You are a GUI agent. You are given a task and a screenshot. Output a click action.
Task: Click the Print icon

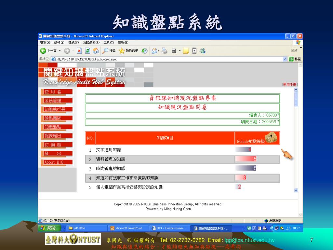(x=164, y=51)
